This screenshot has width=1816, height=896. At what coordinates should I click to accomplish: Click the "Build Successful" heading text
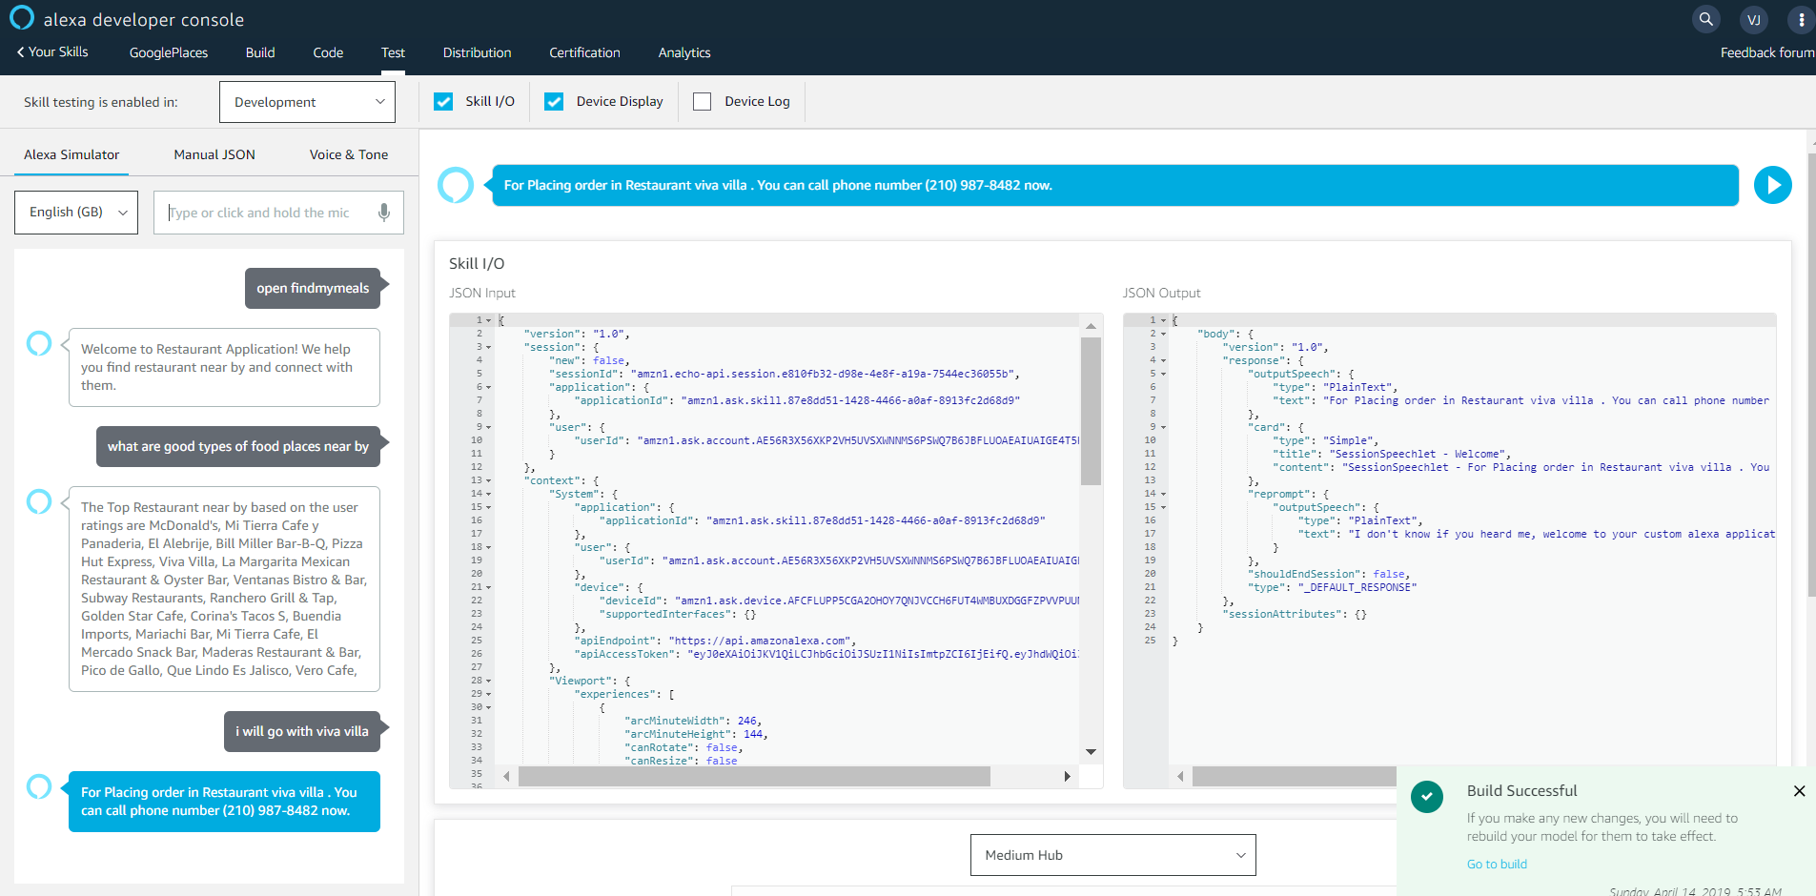click(x=1521, y=791)
